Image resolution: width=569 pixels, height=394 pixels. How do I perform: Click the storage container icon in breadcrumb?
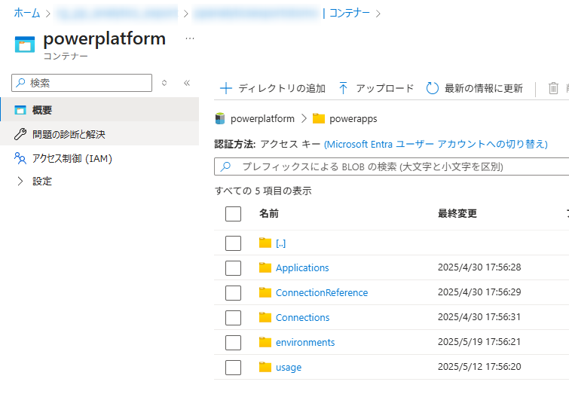pyautogui.click(x=220, y=118)
